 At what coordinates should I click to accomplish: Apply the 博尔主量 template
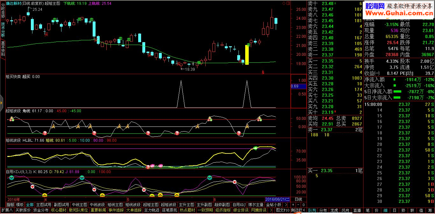tap(256, 204)
